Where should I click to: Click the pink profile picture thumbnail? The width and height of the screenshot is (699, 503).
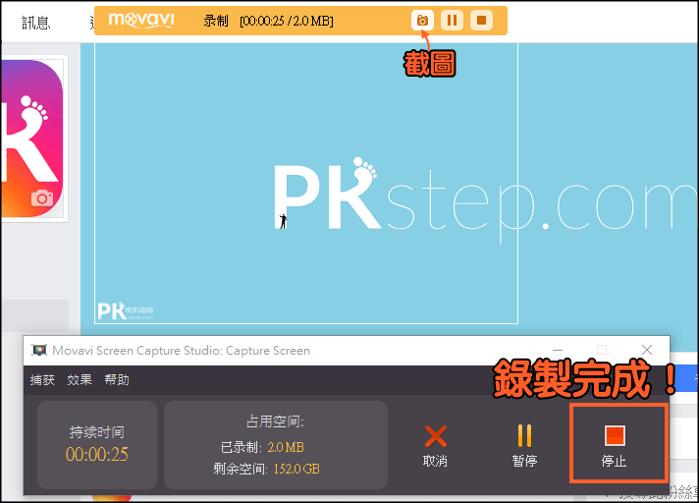(32, 139)
